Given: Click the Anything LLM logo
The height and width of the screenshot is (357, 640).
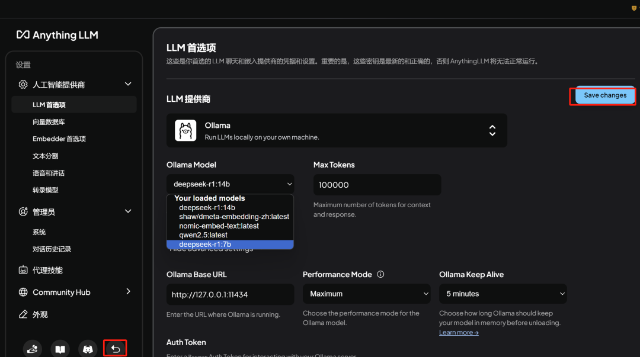Looking at the screenshot, I should 57,35.
